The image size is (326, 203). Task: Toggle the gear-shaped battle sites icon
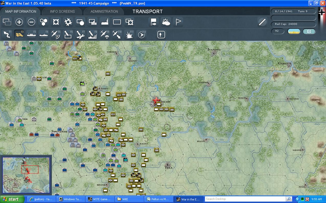coord(68,22)
